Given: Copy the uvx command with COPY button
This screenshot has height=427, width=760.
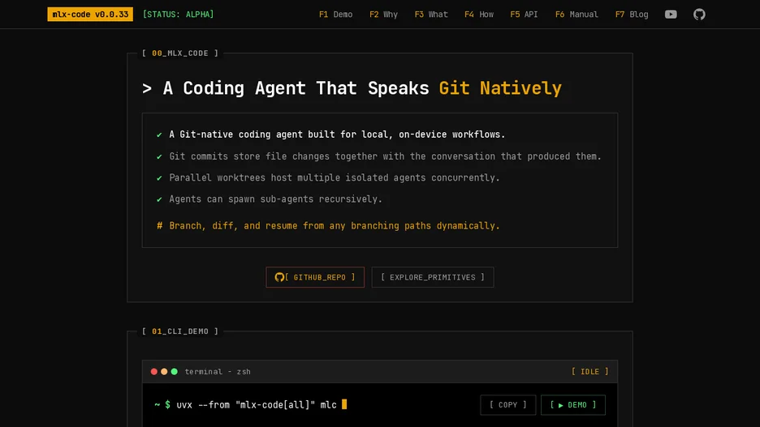Looking at the screenshot, I should click(508, 405).
